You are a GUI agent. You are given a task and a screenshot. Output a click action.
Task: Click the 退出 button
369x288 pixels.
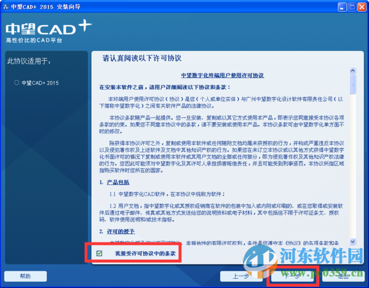pyautogui.click(x=343, y=276)
